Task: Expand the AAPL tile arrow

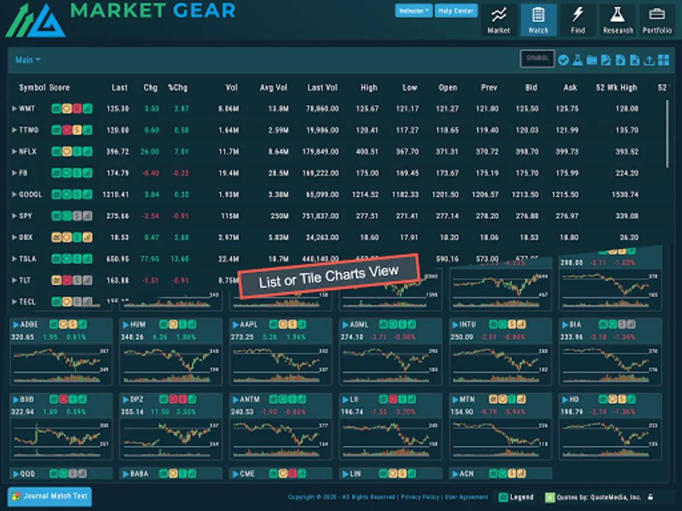Action: (x=235, y=325)
